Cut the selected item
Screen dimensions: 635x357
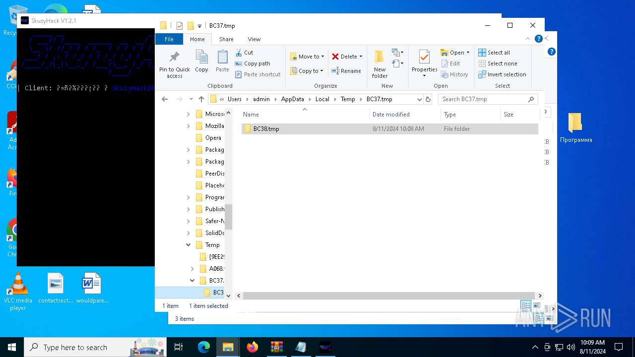(x=244, y=53)
